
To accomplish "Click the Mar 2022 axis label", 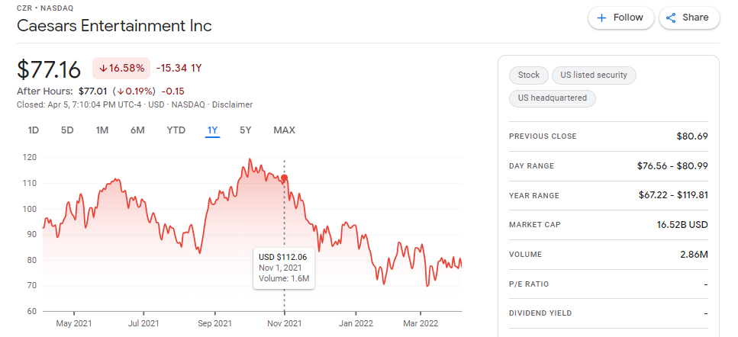I will coord(421,324).
